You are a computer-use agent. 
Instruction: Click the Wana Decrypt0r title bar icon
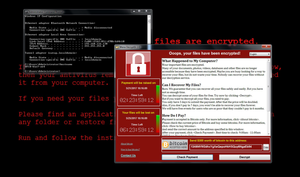[x=117, y=47]
